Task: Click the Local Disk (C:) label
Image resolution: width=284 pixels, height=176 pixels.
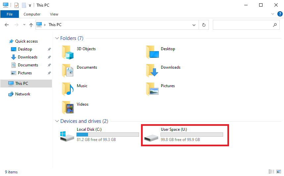Action: (x=89, y=129)
